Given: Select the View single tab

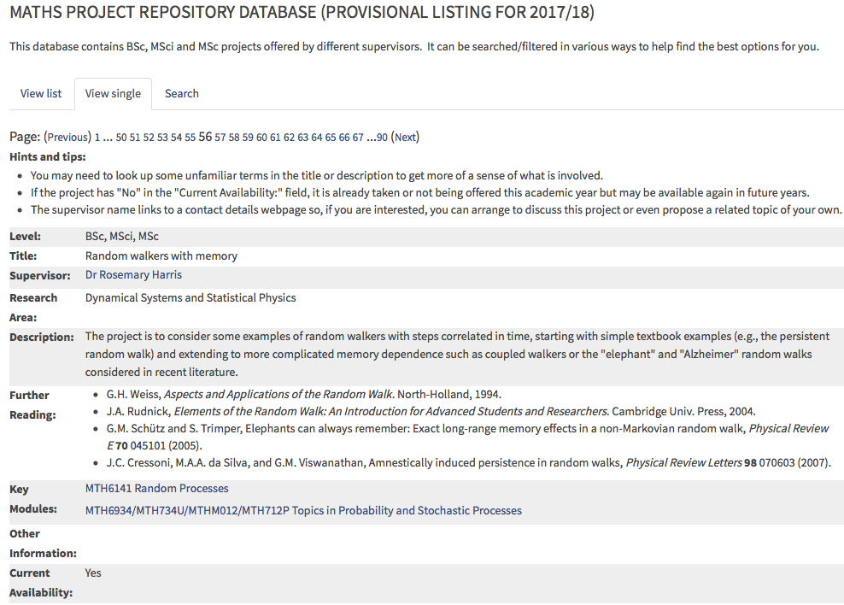Looking at the screenshot, I should (113, 93).
